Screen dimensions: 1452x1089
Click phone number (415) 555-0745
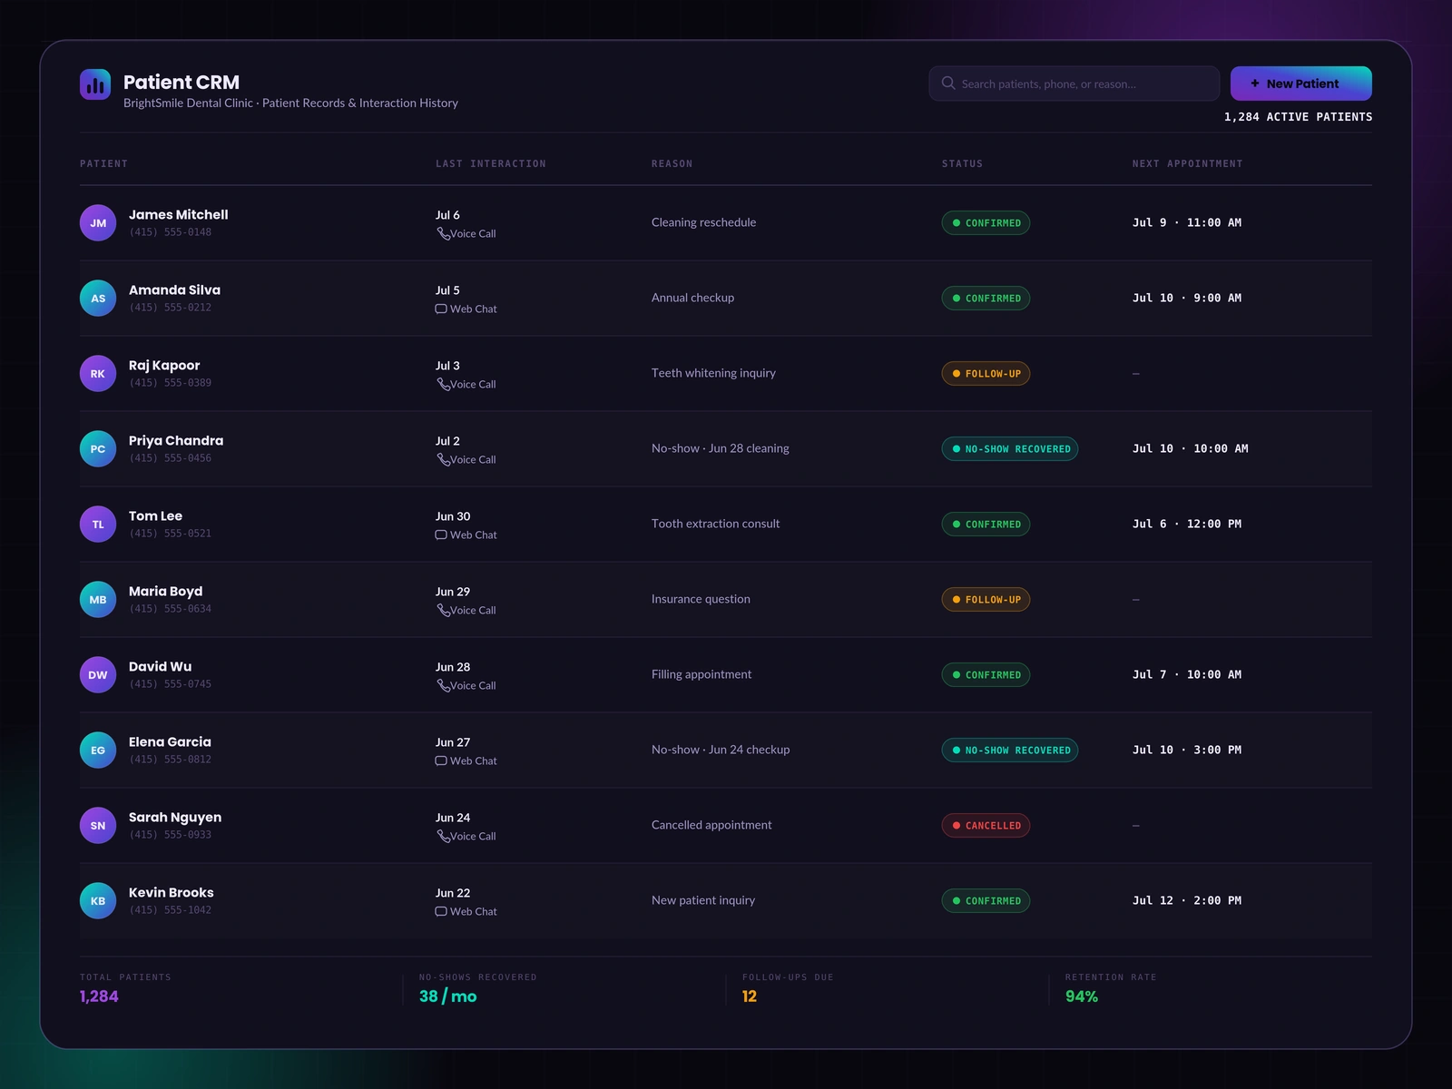coord(170,684)
